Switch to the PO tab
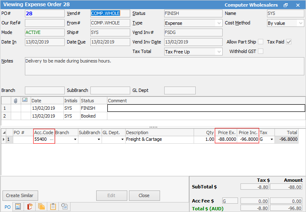 (x=7, y=206)
